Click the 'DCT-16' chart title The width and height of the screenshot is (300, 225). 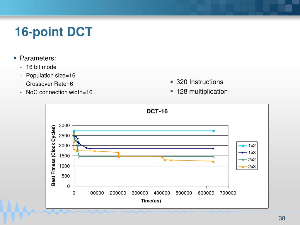[157, 111]
